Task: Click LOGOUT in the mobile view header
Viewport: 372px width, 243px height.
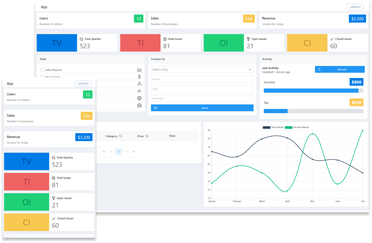Action: coord(83,83)
